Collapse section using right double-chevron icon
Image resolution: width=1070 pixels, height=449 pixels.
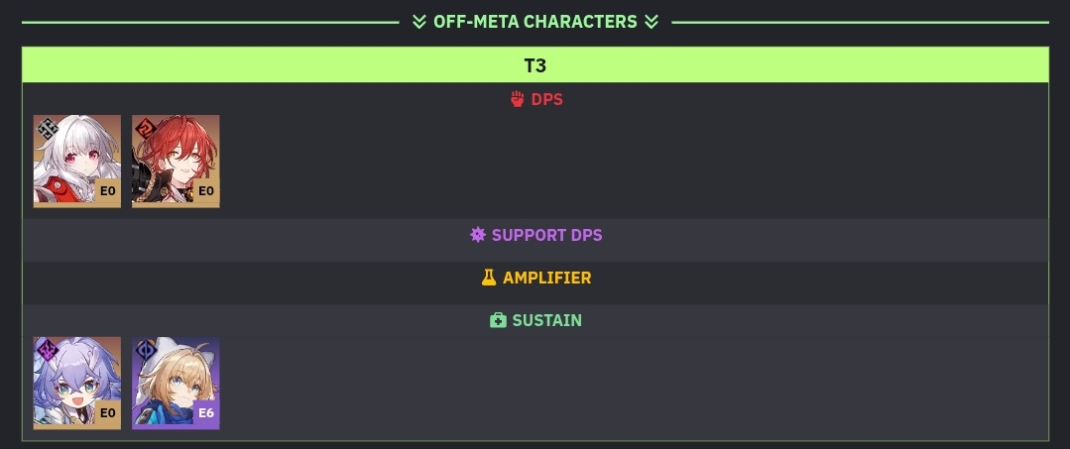(x=651, y=21)
